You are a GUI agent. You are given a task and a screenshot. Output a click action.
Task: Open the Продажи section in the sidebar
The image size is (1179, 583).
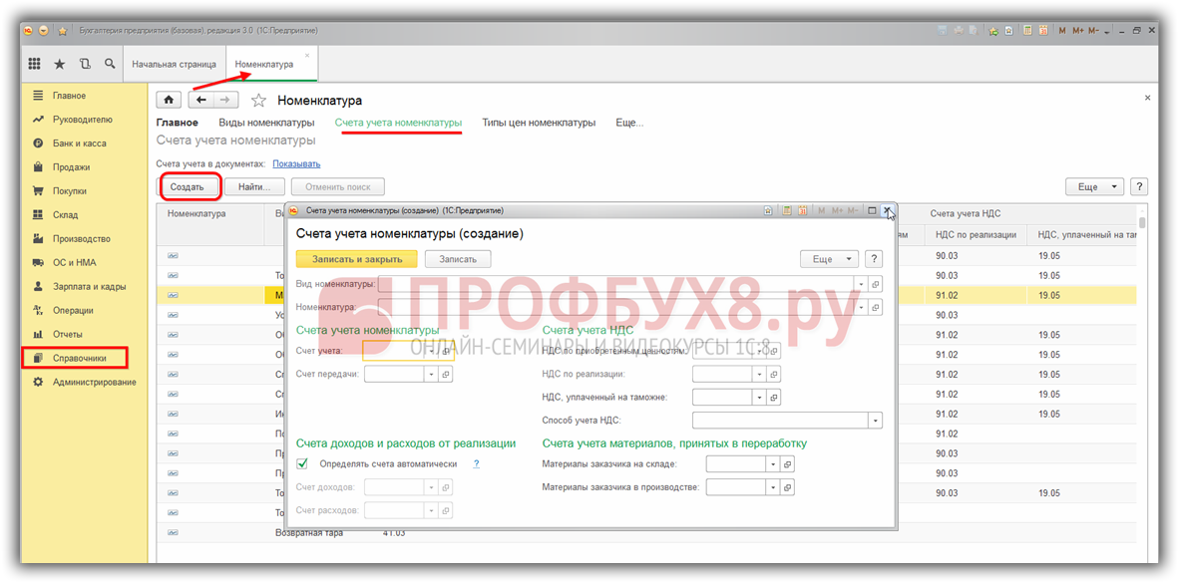tap(84, 166)
